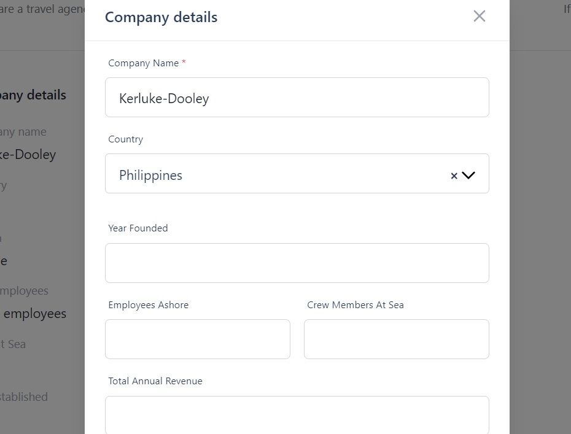This screenshot has width=571, height=434.
Task: Focus the Crew Members At Sea field
Action: 396,339
